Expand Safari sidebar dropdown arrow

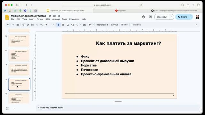pyautogui.click(x=21, y=5)
